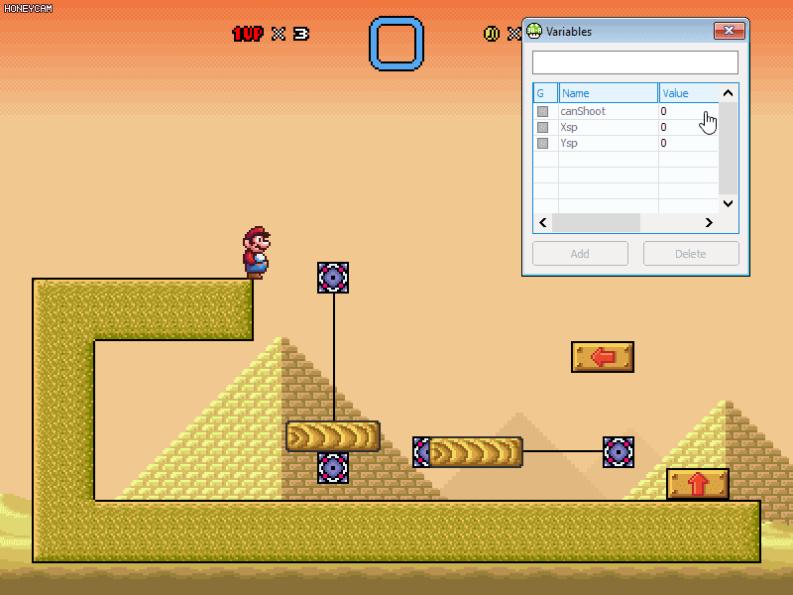
Task: Sort by the G column header
Action: pos(546,93)
